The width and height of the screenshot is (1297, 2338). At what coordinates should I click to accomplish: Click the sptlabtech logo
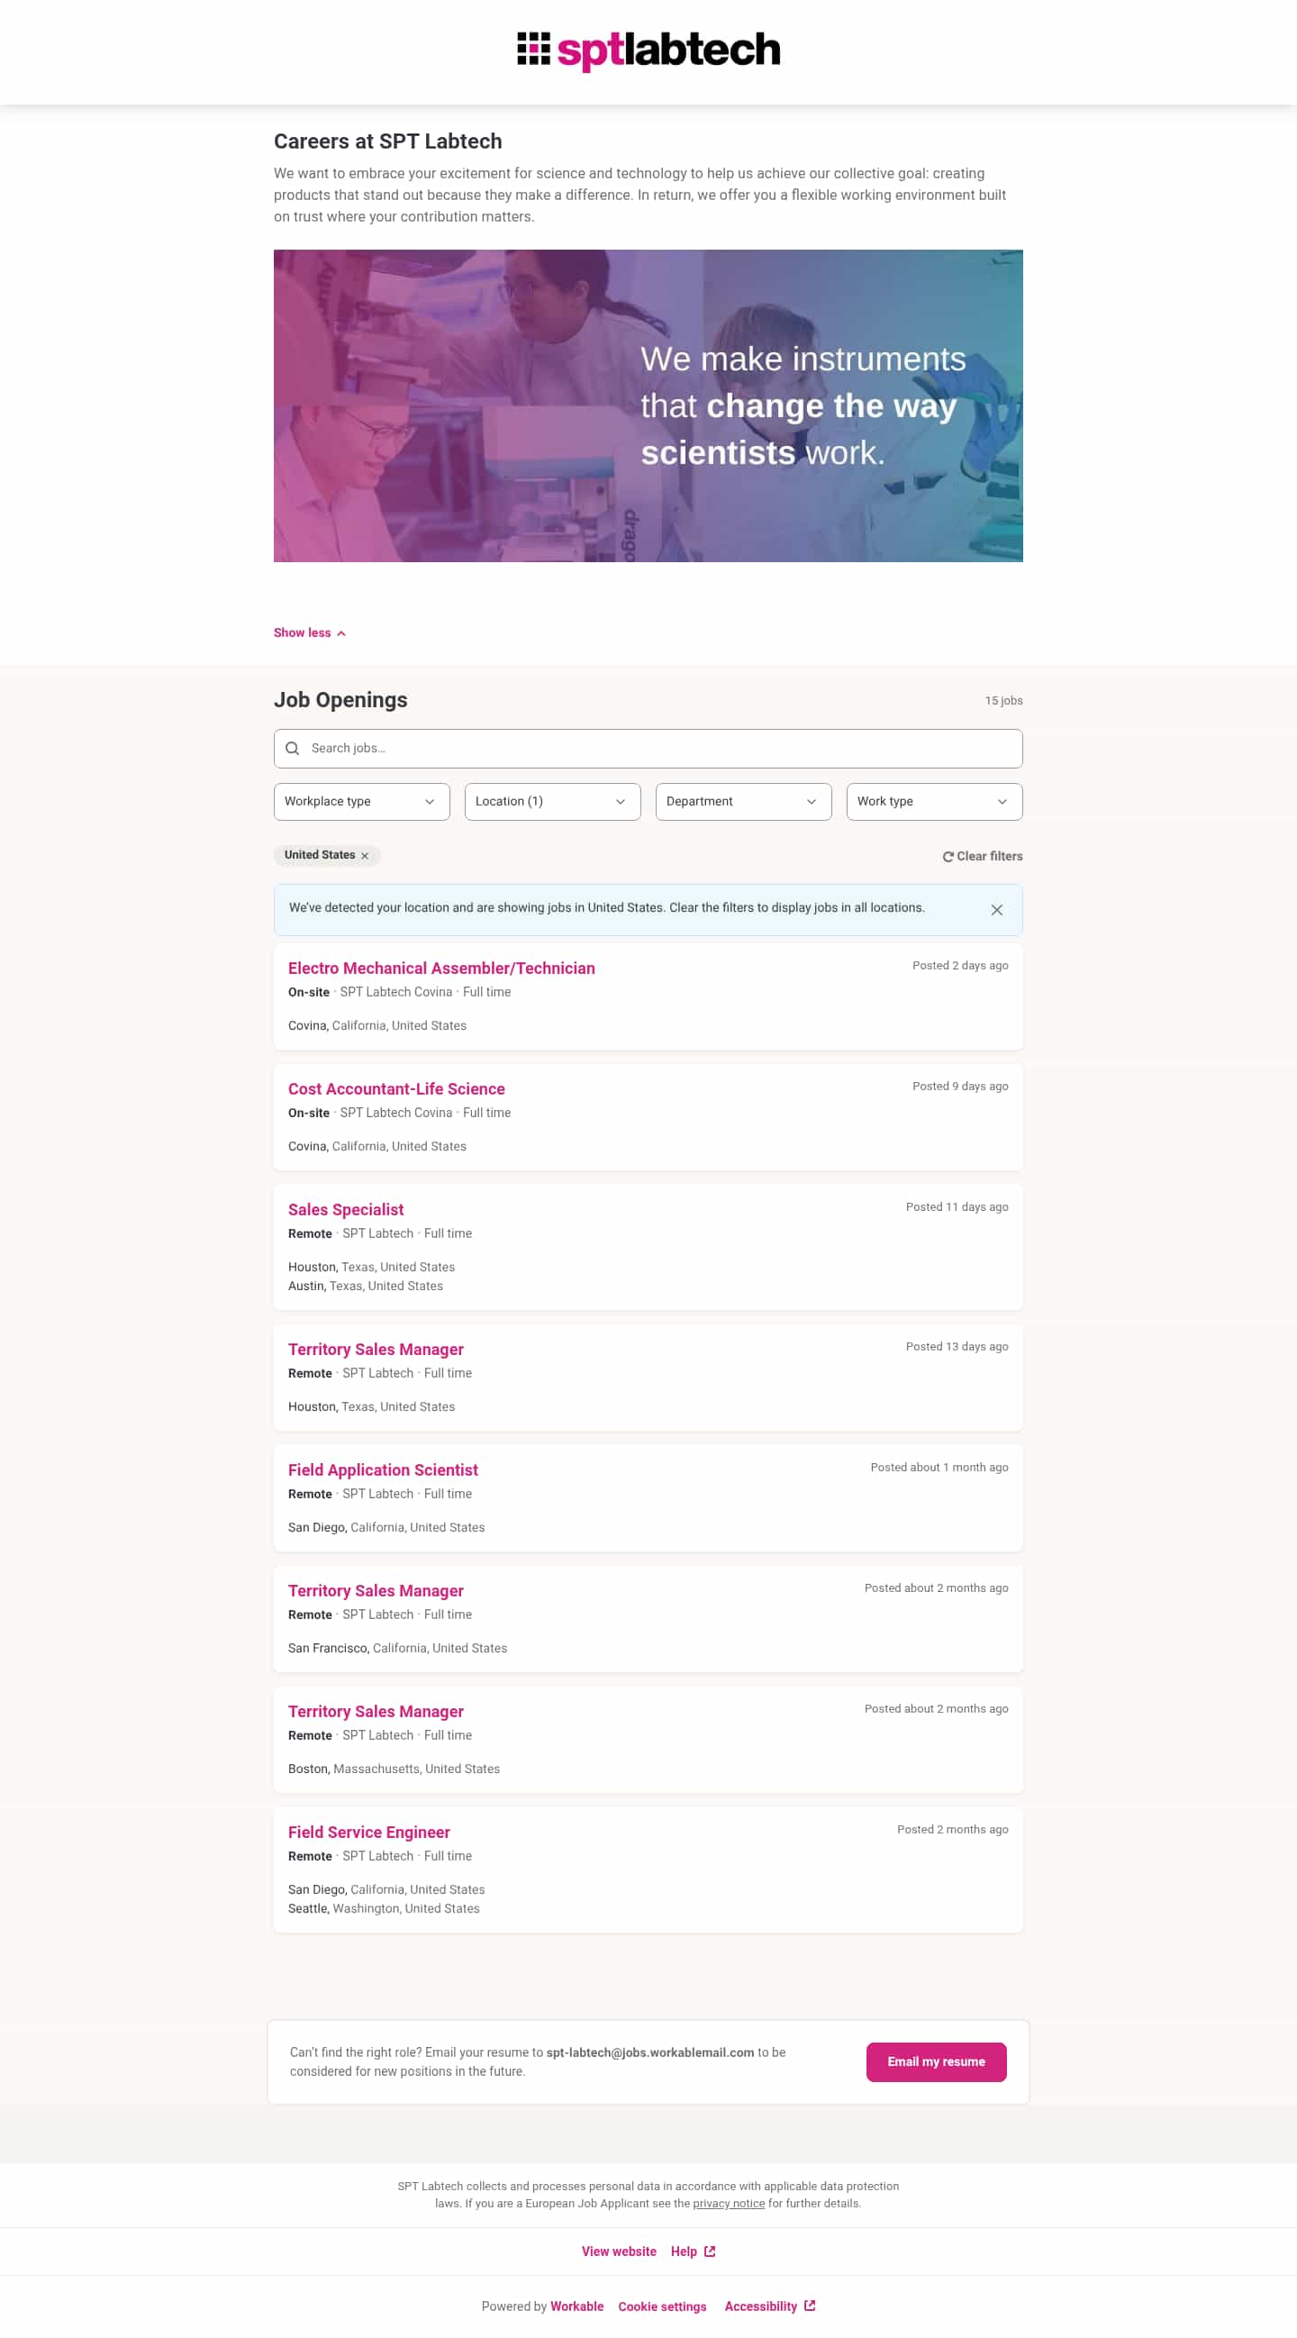point(648,50)
